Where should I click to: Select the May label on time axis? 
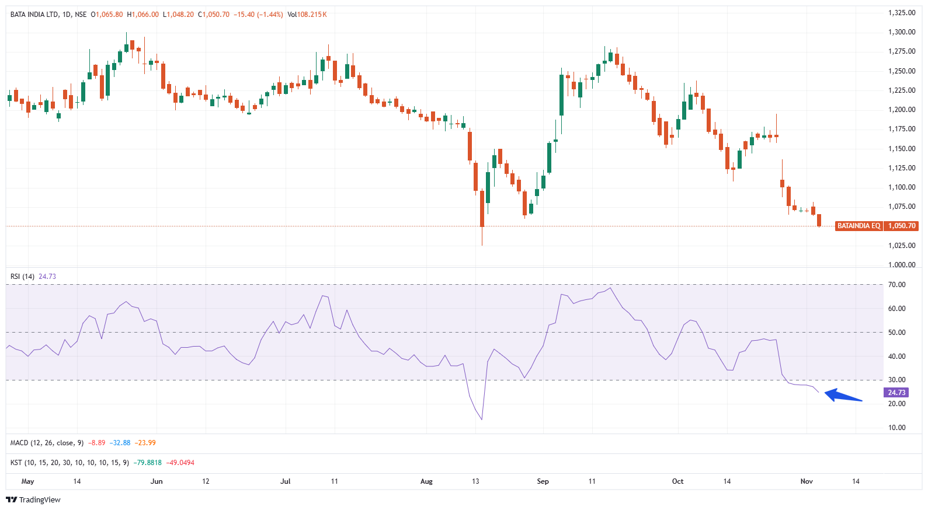[27, 481]
